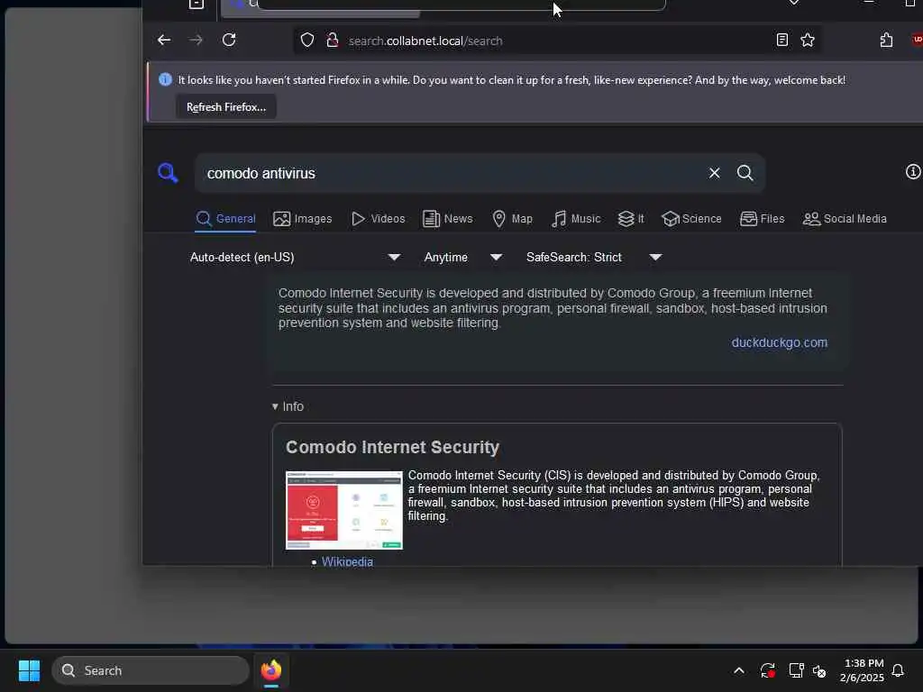Click the Refresh Firefox... button

[226, 107]
